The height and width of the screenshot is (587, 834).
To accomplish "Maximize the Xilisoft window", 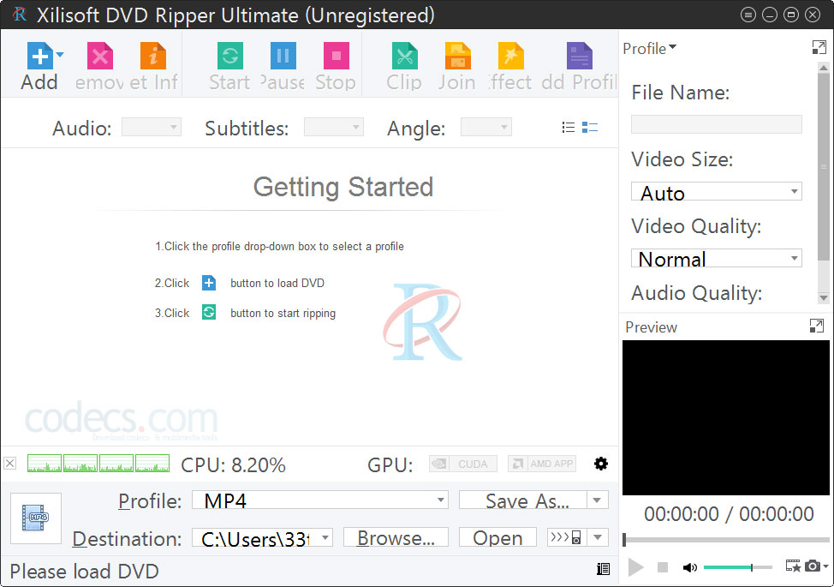I will [791, 15].
